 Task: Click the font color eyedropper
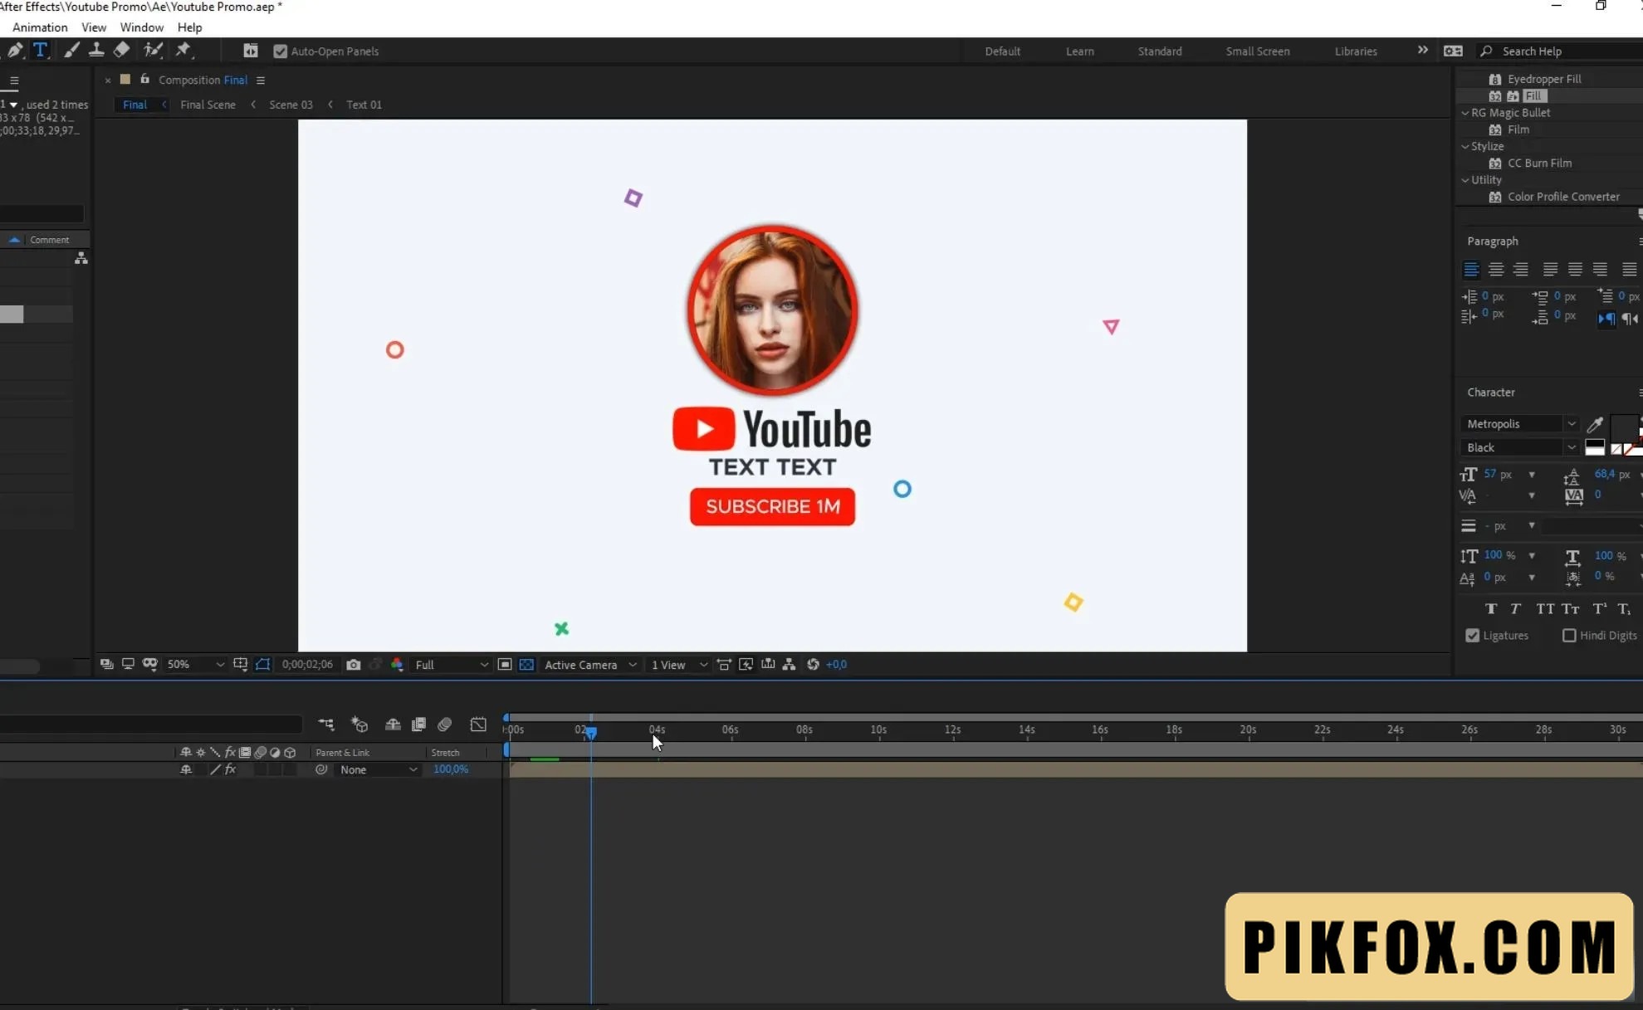coord(1595,425)
